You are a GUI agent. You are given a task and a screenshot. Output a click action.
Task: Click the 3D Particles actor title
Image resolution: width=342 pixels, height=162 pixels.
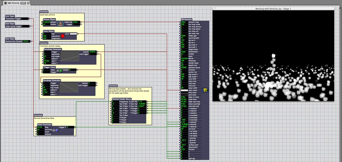click(187, 20)
